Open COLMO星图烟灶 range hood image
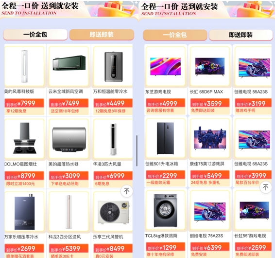This screenshot has height=258, width=275. (x=24, y=139)
